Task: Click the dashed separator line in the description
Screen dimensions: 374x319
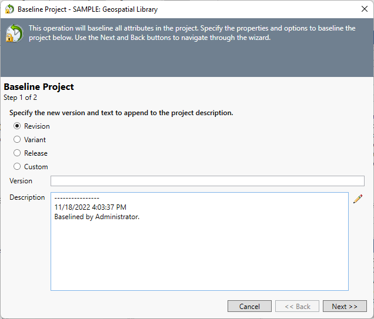Action: pos(76,198)
